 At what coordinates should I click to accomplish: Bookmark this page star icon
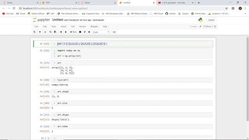click(226, 9)
